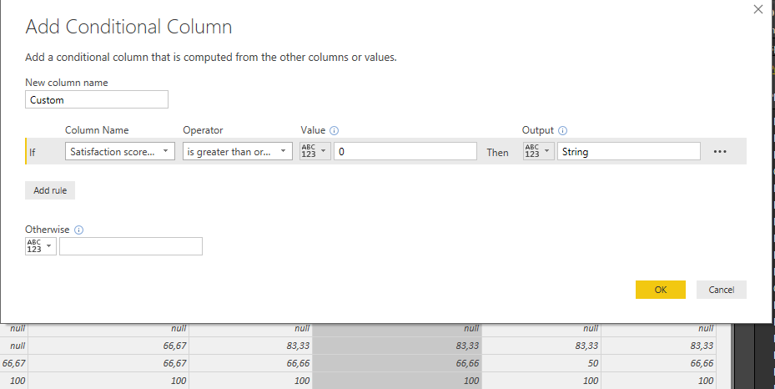Select the highlighted cell with value 83,33
Viewport: 775px width, 389px height.
tap(397, 346)
